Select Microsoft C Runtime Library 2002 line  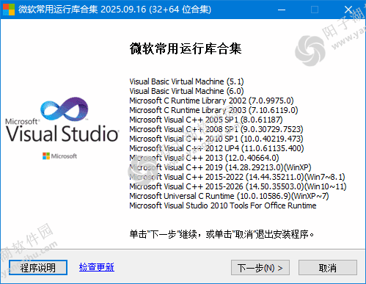coord(211,101)
